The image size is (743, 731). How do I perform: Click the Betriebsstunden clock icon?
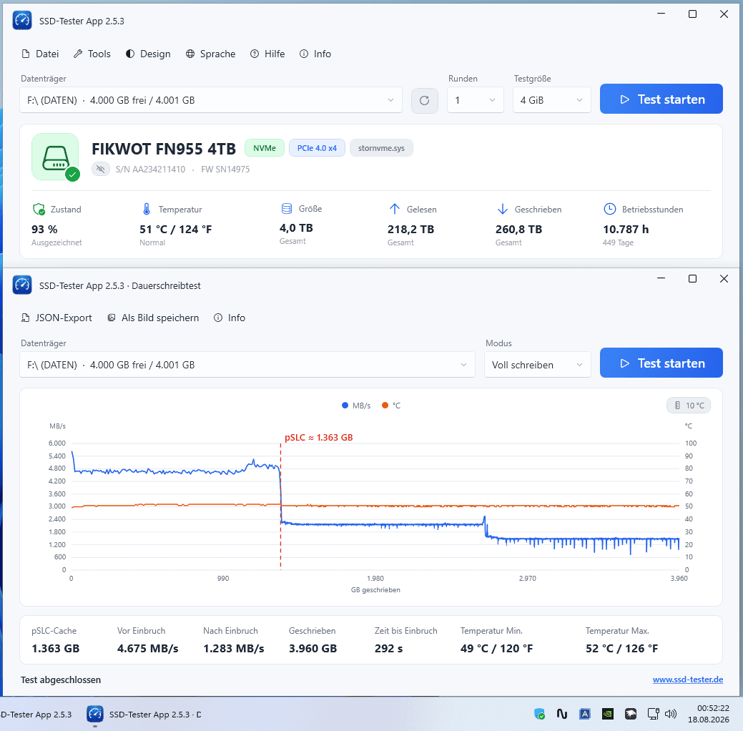click(x=610, y=209)
